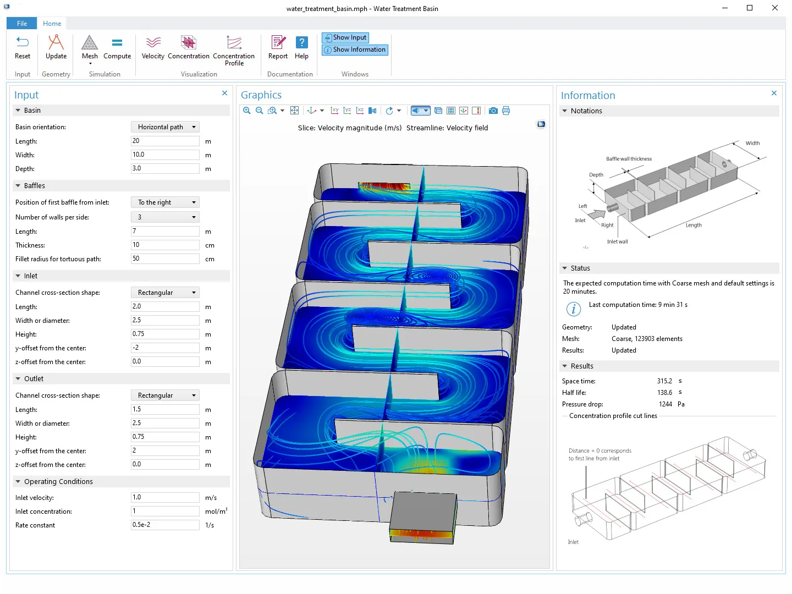Select the Home ribbon tab
Image resolution: width=792 pixels, height=594 pixels.
[x=52, y=24]
